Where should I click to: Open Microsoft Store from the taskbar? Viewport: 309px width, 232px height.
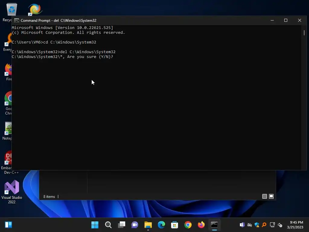[175, 225]
